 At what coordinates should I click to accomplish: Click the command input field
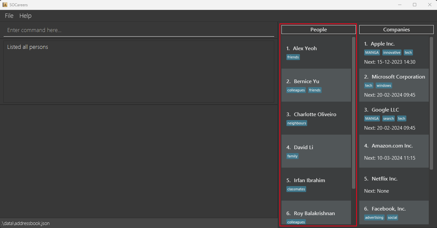click(x=138, y=30)
